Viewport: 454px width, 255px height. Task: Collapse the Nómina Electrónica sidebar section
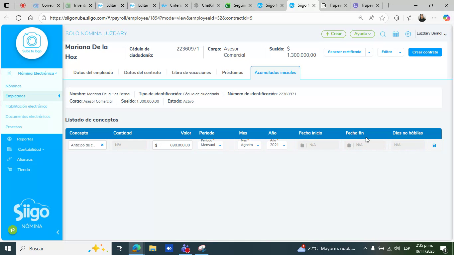pos(37,73)
